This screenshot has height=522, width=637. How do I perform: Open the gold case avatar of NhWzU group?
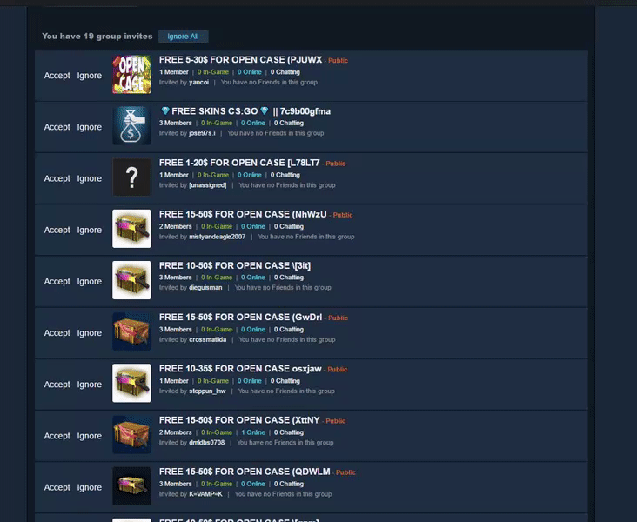pos(131,229)
